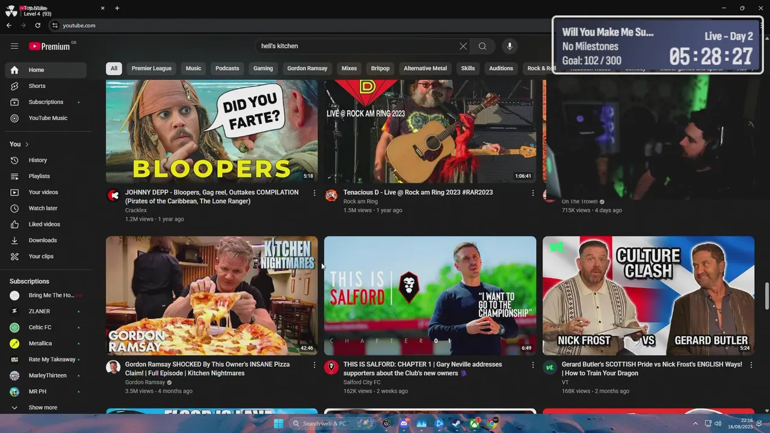The height and width of the screenshot is (433, 770).
Task: Reload the page with browser refresh
Action: click(x=38, y=25)
